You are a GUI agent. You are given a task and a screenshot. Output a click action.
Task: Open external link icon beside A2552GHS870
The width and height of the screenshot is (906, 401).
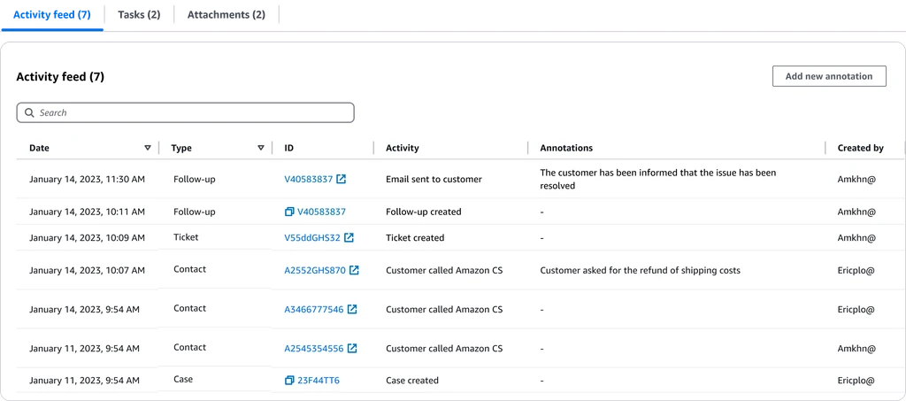(354, 270)
